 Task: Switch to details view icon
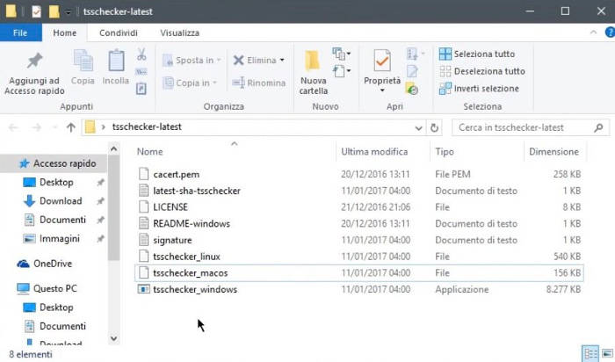(590, 353)
